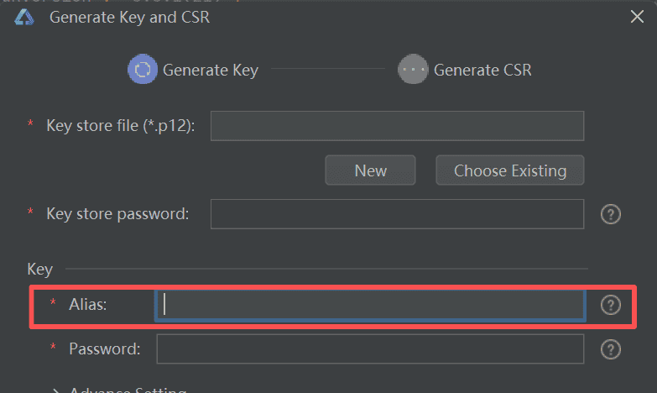This screenshot has height=393, width=657.
Task: Click the key Password input box
Action: [x=370, y=348]
